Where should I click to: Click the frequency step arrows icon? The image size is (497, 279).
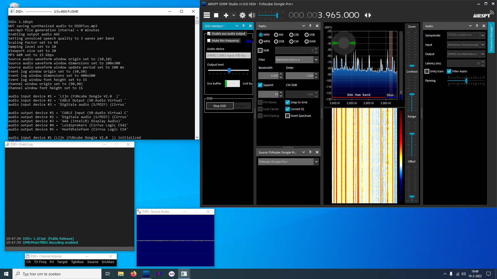[368, 15]
